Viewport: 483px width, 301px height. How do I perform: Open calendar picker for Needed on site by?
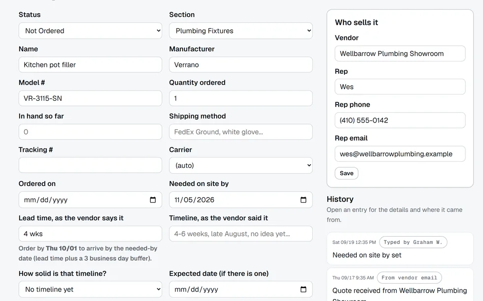(304, 200)
